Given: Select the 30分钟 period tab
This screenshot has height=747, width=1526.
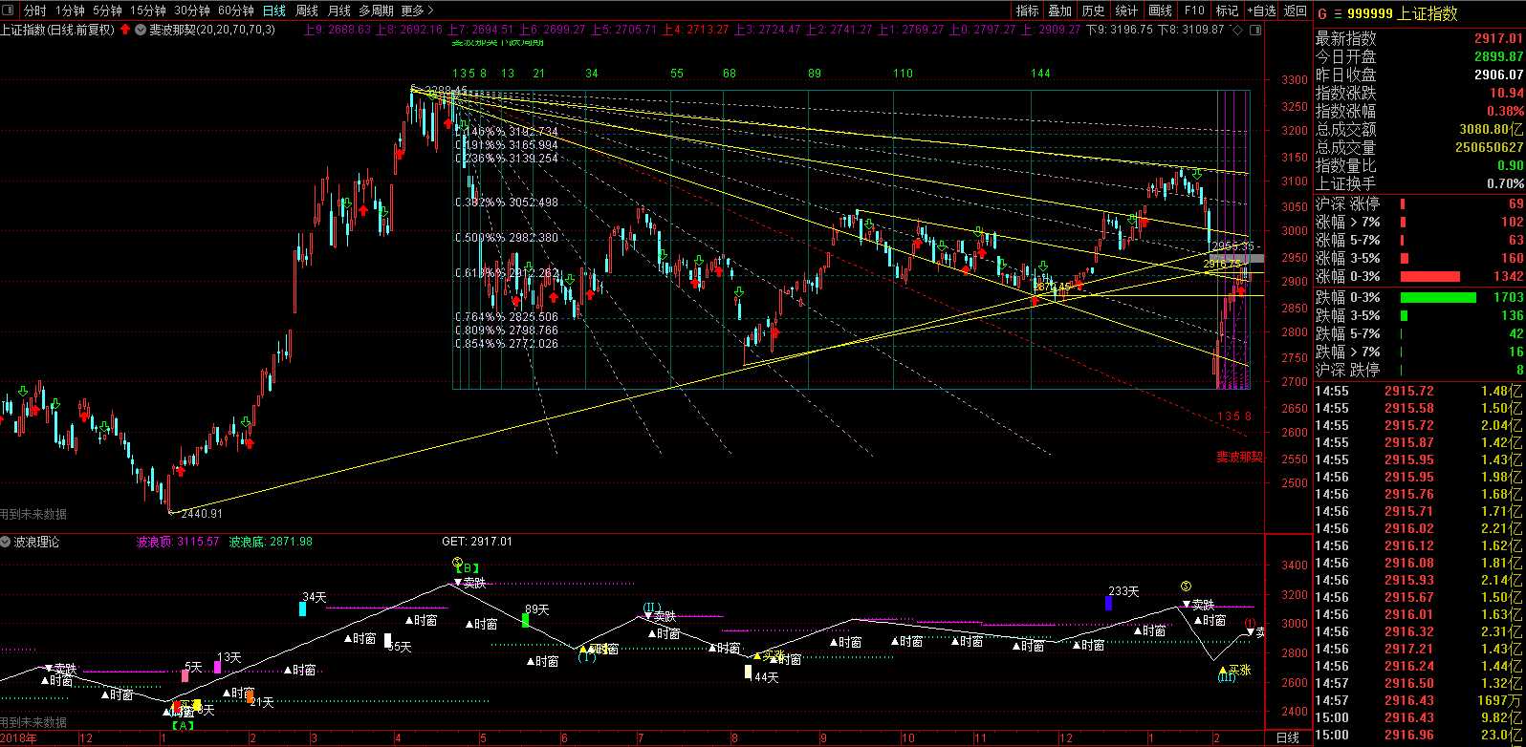Looking at the screenshot, I should [192, 11].
